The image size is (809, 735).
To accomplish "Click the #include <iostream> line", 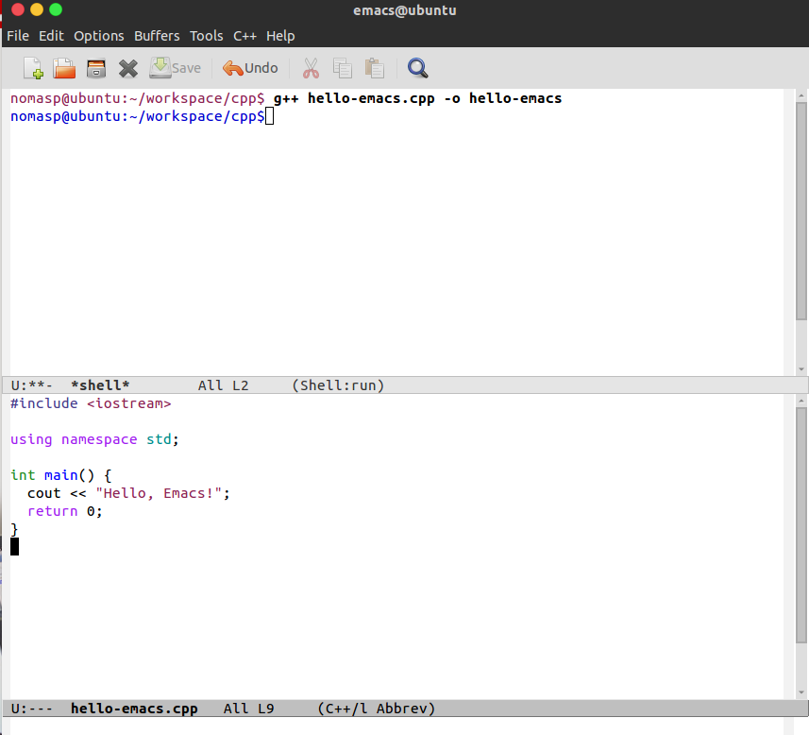I will pos(91,402).
